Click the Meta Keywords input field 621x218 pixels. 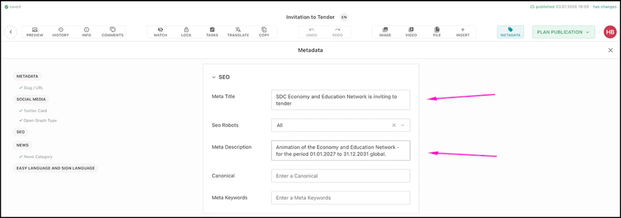(341, 197)
